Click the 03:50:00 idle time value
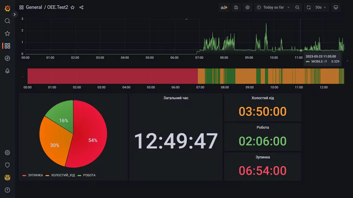Image resolution: width=353 pixels, height=198 pixels. coord(263,111)
